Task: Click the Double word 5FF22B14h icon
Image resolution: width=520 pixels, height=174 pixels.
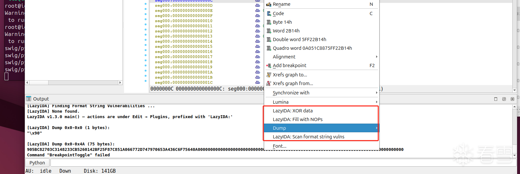Action: pyautogui.click(x=269, y=39)
